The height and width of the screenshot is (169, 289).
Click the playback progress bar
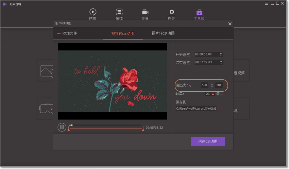(x=105, y=125)
